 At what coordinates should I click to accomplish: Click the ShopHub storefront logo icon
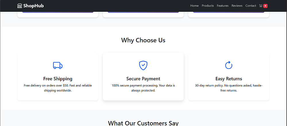point(20,6)
